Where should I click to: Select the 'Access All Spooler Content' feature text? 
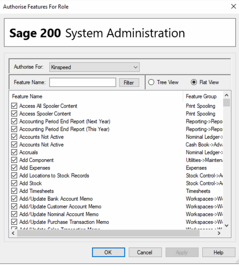[x=48, y=106]
